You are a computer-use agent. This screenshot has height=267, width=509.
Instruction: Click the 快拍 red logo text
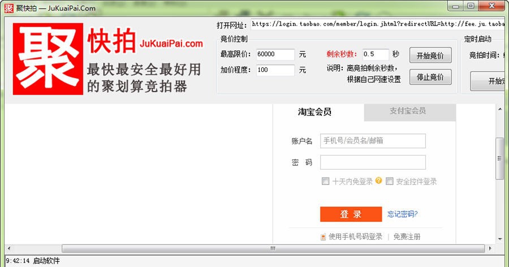click(111, 41)
